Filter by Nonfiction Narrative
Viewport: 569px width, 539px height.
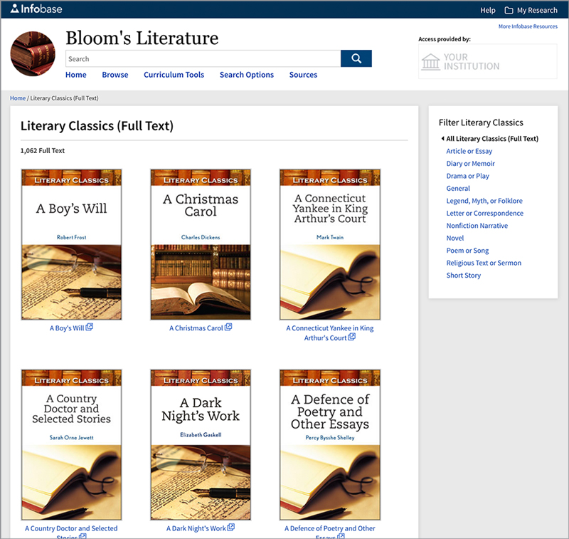tap(477, 226)
